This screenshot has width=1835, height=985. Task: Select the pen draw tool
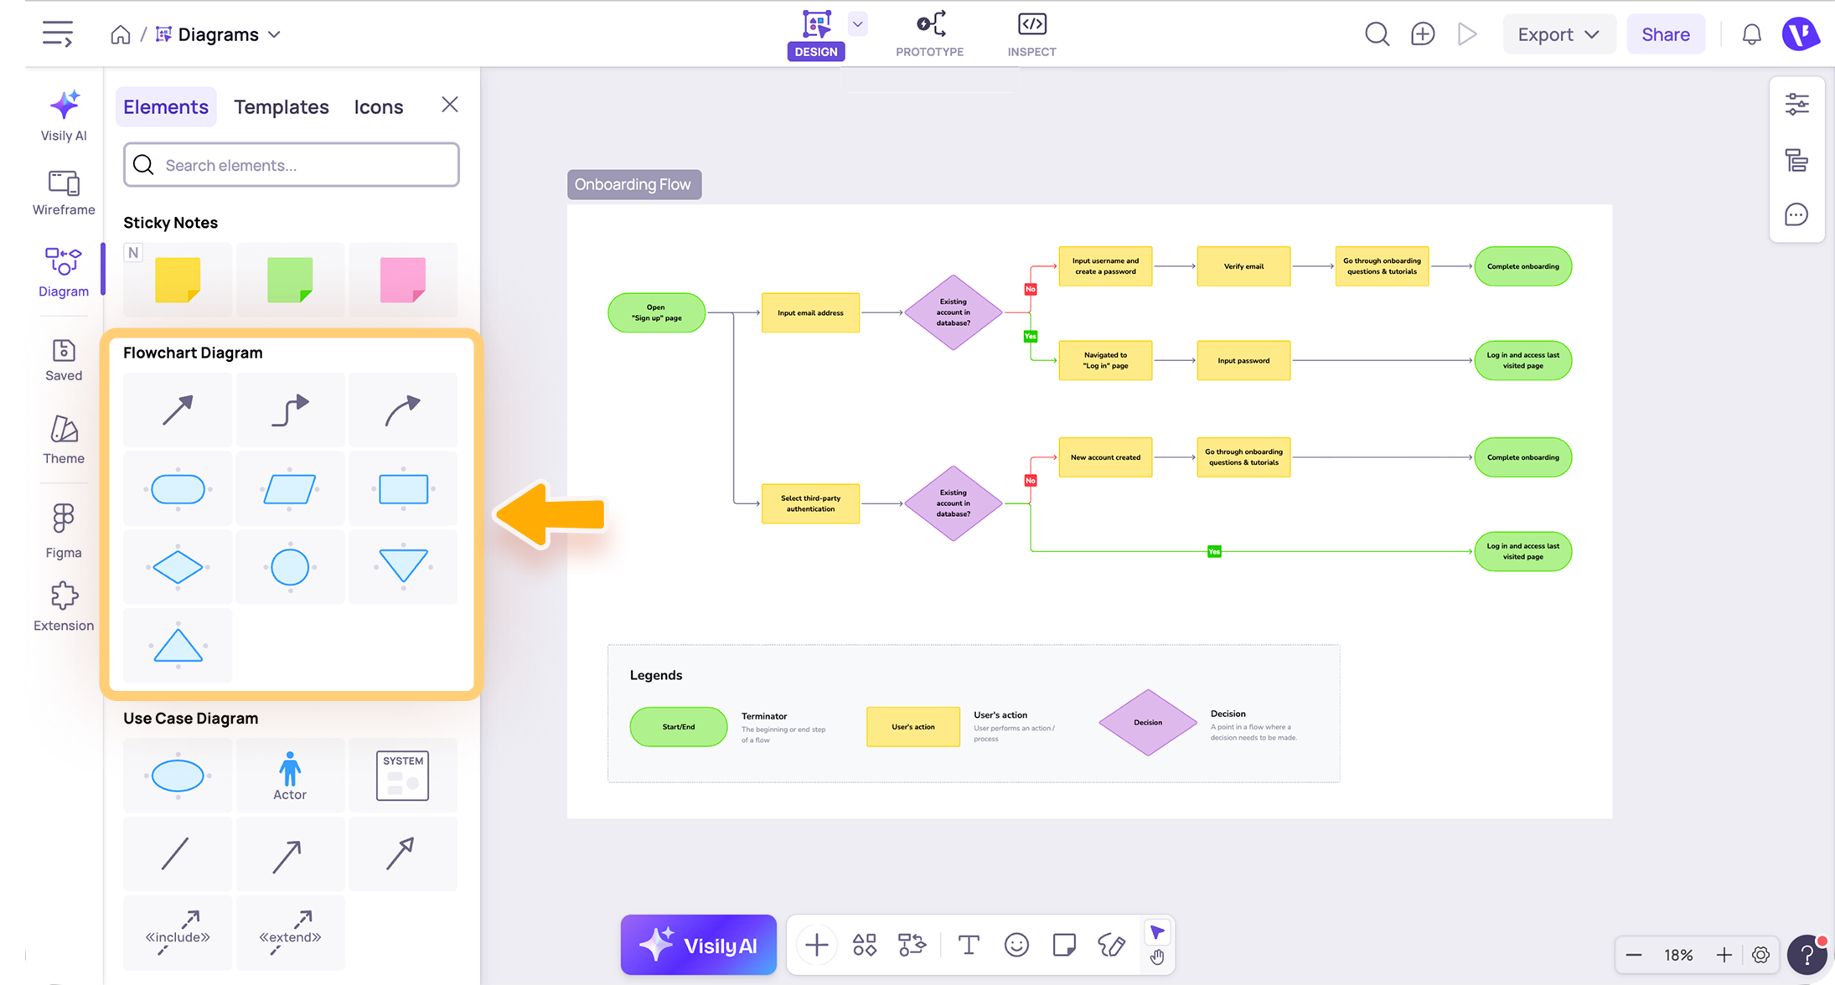click(1112, 945)
